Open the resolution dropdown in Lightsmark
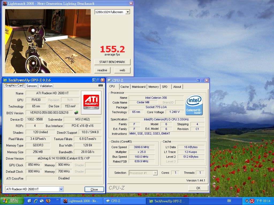Screen dimensions: 274x205 [x=128, y=12]
